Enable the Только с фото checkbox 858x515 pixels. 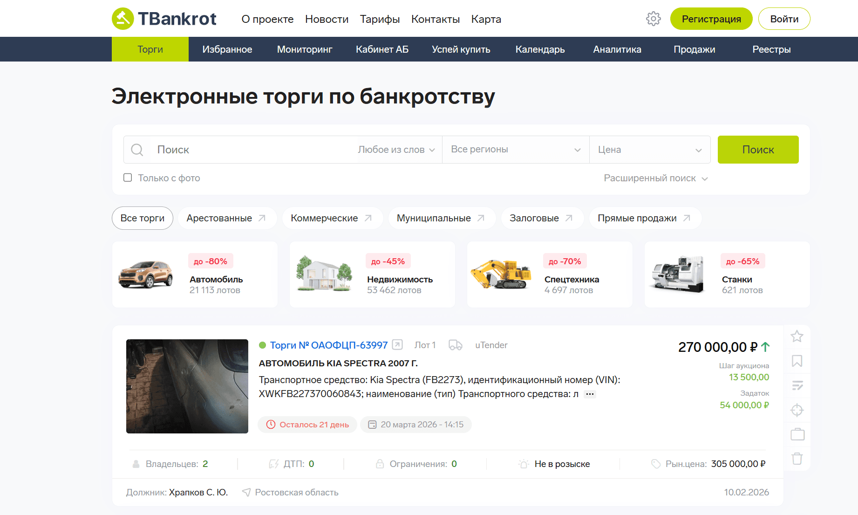128,178
